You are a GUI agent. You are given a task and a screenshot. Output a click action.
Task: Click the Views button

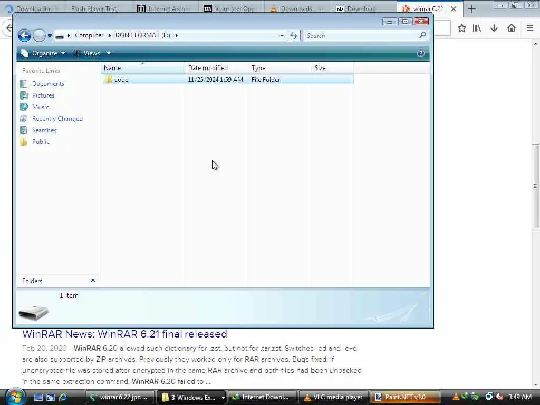pos(87,53)
